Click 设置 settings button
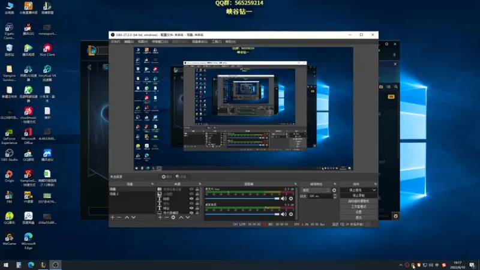Viewport: 480px width, 270px height. [x=358, y=212]
